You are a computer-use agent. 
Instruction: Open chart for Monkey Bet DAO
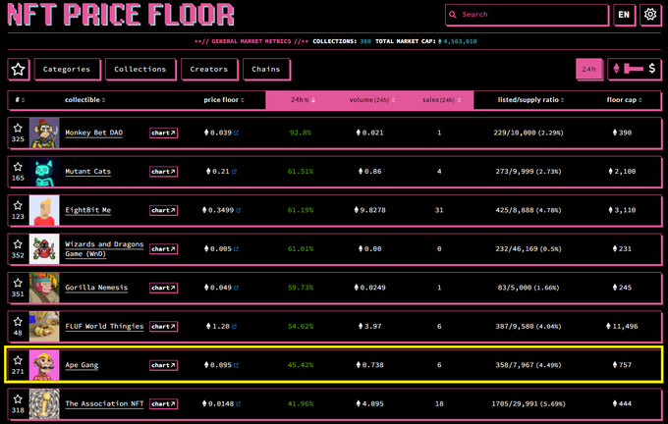pyautogui.click(x=164, y=132)
